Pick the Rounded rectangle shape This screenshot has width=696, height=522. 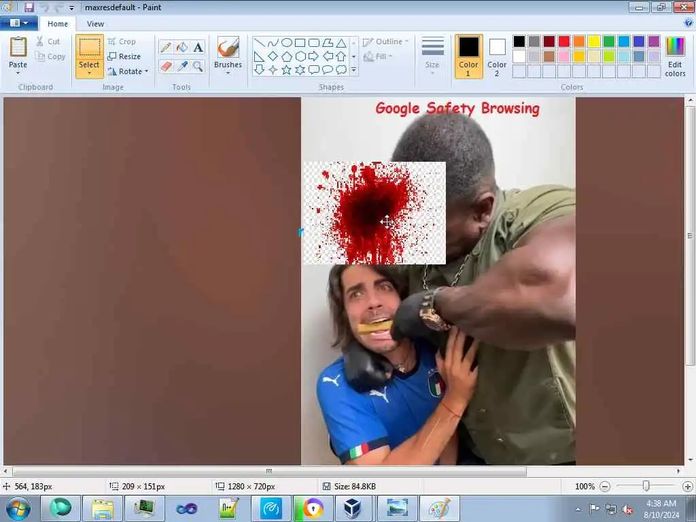coord(314,43)
